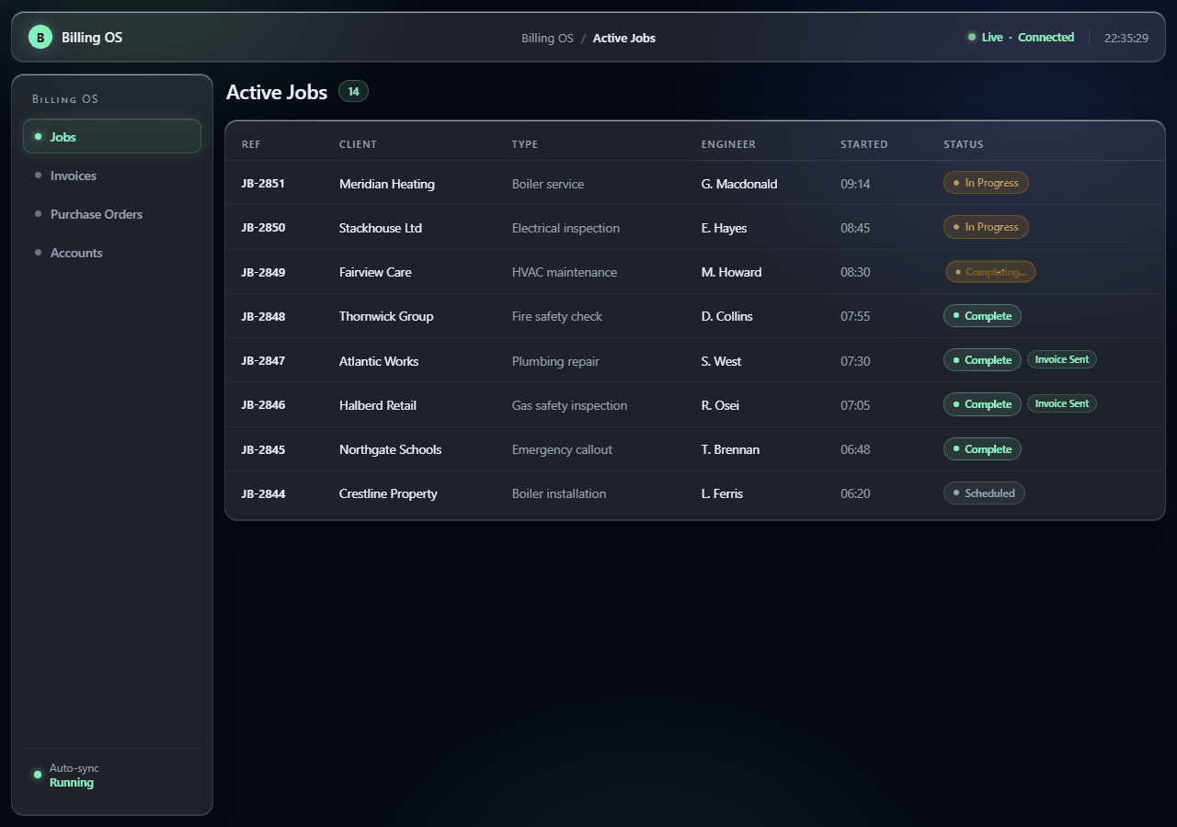Click the Gas safety inspection type
This screenshot has height=827, width=1177.
(570, 405)
